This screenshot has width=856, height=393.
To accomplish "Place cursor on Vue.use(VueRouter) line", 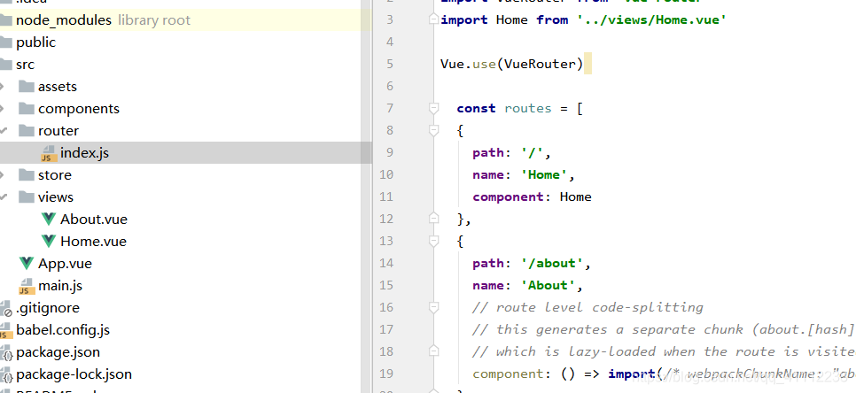I will 512,65.
